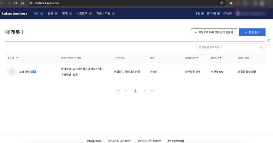
Task: Open the rocket side panel icon
Action: pyautogui.click(x=269, y=40)
